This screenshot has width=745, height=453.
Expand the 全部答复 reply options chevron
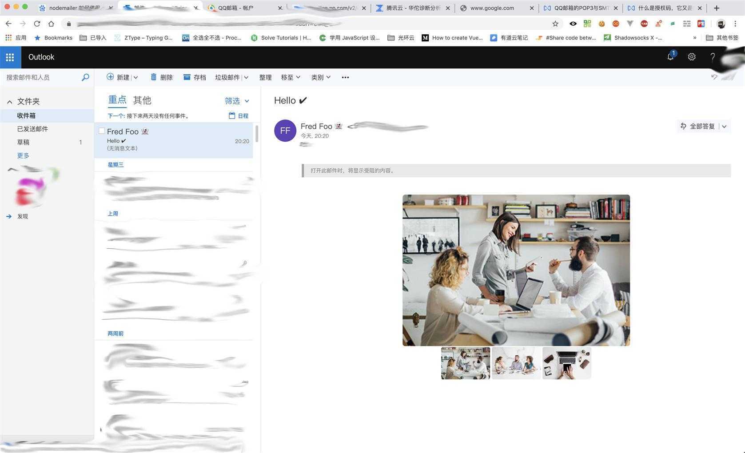pos(725,126)
